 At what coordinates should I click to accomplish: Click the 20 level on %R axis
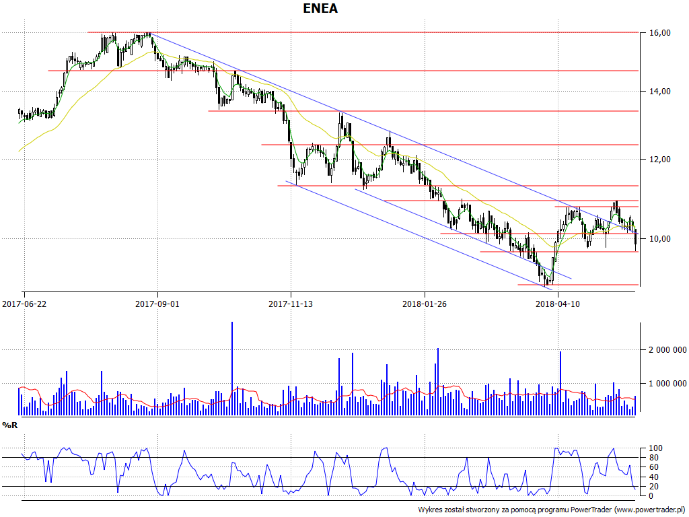[654, 486]
